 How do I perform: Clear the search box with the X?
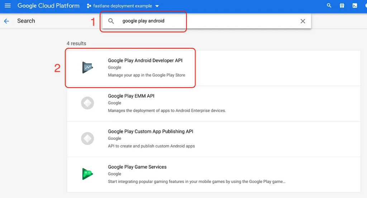tap(302, 21)
